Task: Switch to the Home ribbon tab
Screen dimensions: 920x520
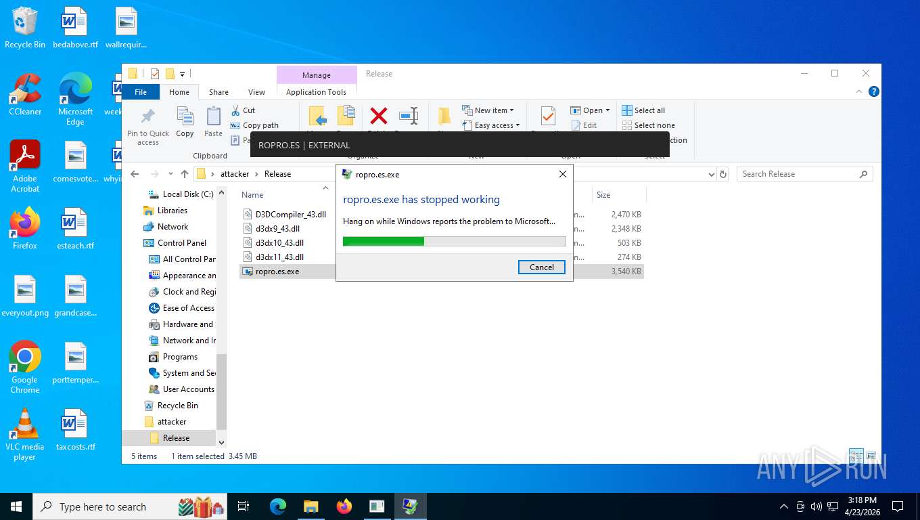Action: coord(179,92)
